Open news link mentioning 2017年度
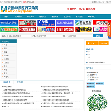This screenshot has height=111, width=111. [x=58, y=107]
